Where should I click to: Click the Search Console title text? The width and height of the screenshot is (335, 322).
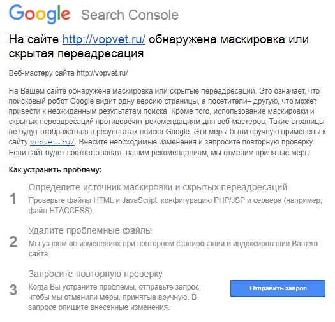point(130,15)
